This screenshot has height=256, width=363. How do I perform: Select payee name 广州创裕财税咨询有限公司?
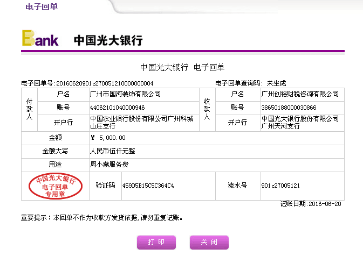pos(300,94)
